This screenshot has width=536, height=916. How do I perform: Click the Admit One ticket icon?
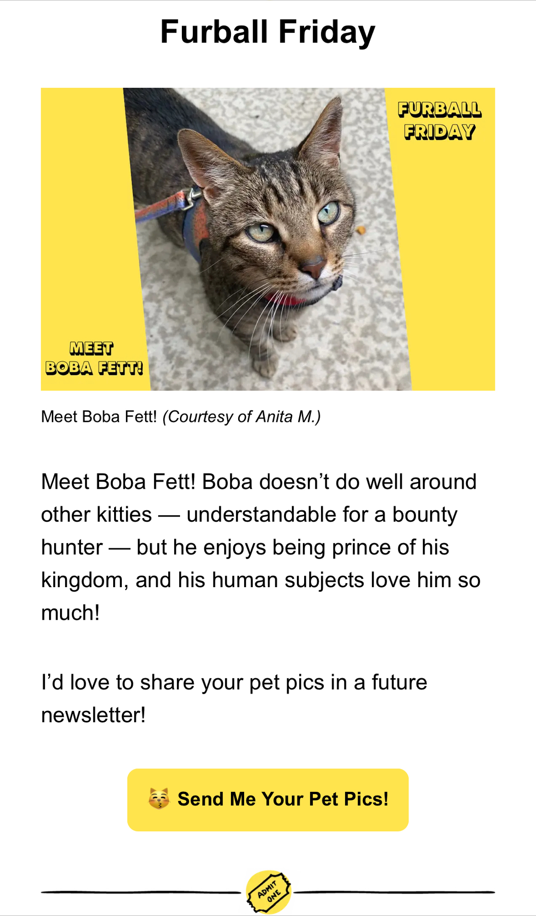[x=268, y=891]
